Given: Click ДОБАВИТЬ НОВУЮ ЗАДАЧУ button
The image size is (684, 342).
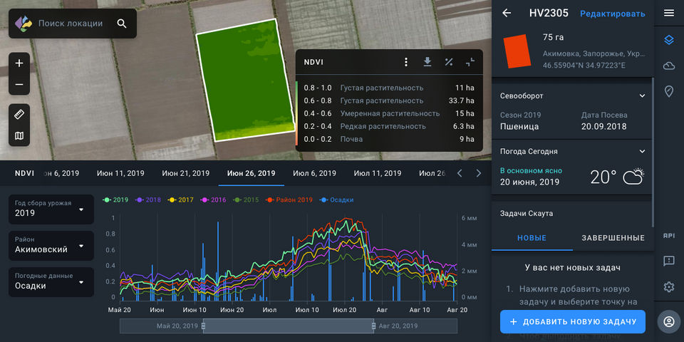Looking at the screenshot, I should [573, 322].
